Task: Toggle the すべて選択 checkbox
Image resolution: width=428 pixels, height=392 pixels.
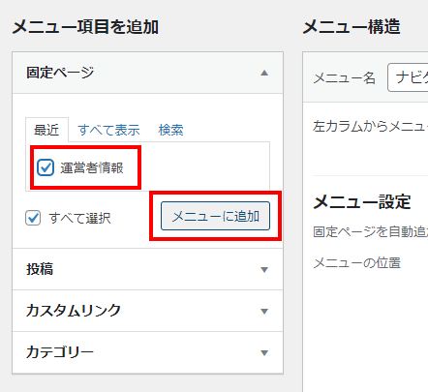Action: tap(33, 218)
